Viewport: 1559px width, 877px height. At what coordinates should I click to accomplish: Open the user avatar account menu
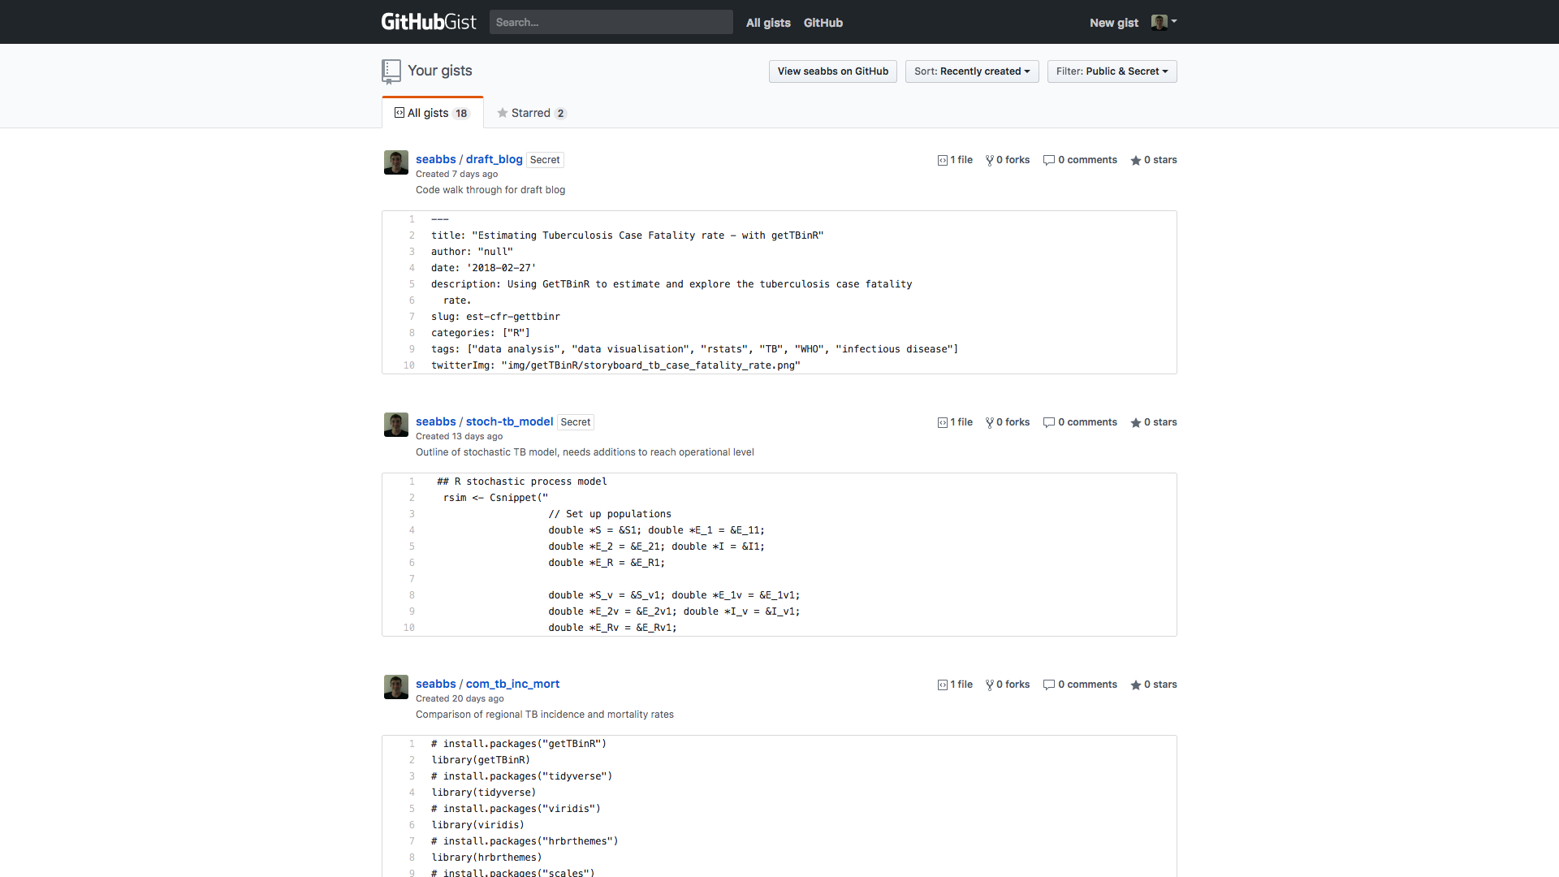pyautogui.click(x=1164, y=22)
